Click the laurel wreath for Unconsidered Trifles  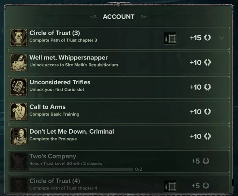(x=207, y=87)
